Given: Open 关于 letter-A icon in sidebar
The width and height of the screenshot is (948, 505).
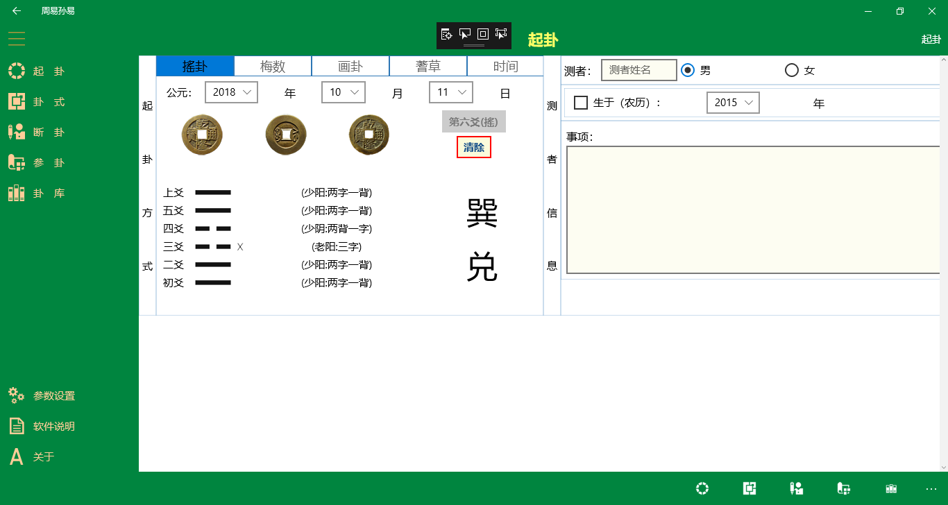Looking at the screenshot, I should pyautogui.click(x=17, y=456).
